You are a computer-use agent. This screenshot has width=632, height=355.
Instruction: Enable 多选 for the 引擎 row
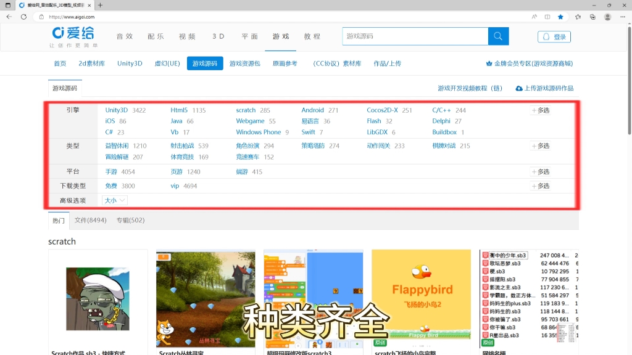541,110
